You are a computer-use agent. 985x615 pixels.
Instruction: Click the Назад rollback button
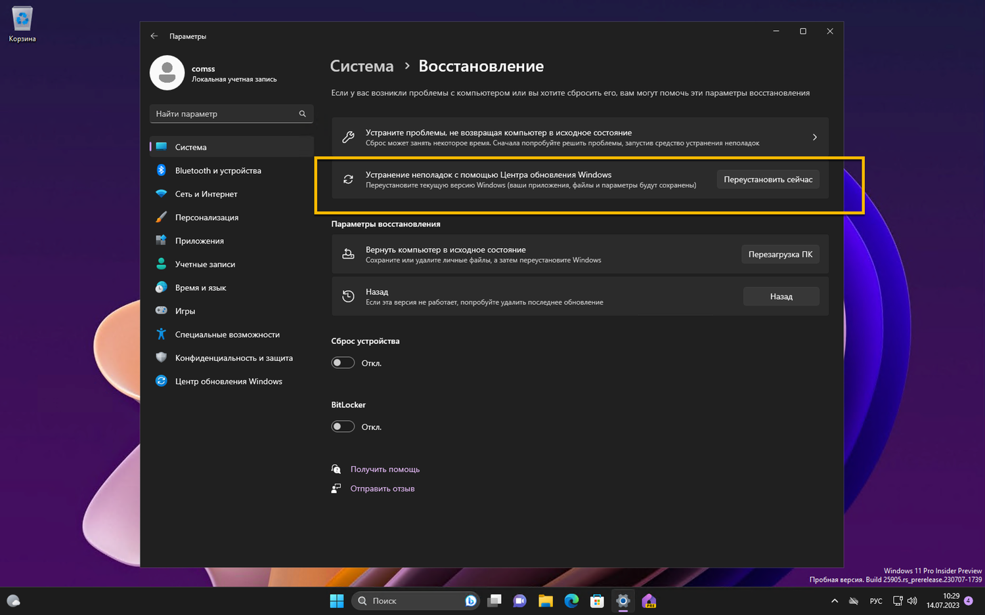(781, 297)
